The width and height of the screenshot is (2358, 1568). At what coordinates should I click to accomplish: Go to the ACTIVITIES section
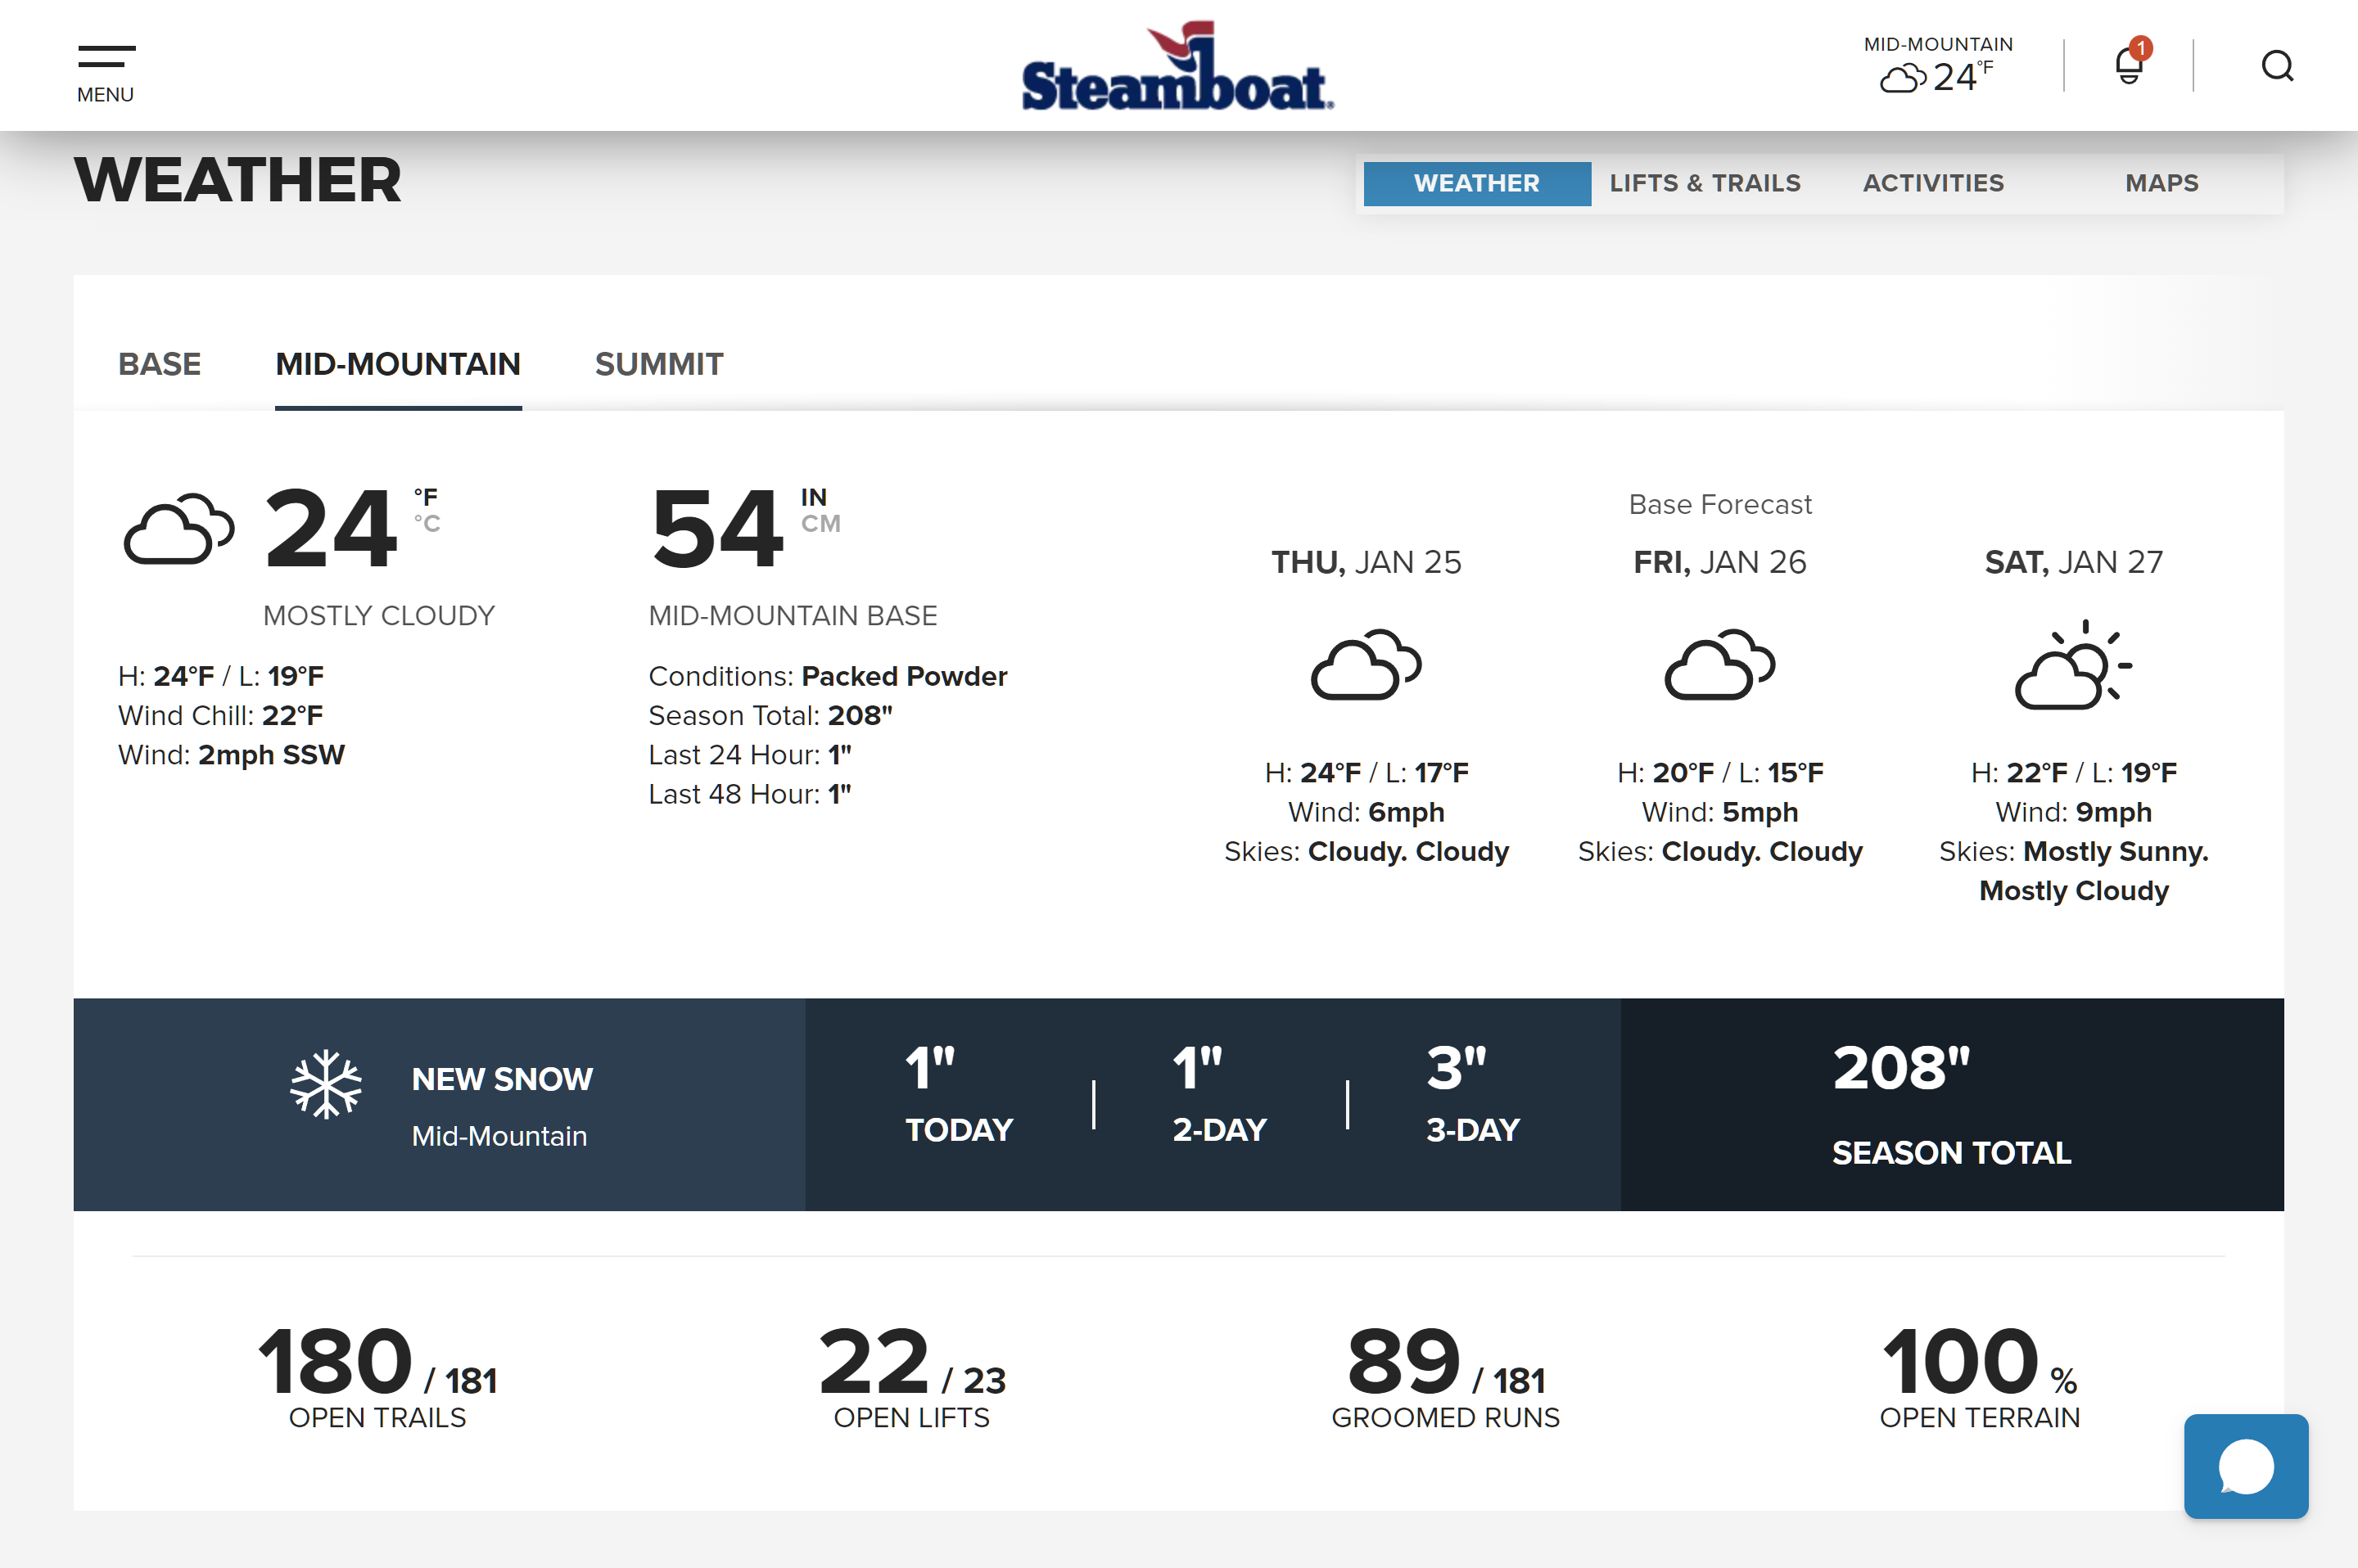tap(1933, 183)
